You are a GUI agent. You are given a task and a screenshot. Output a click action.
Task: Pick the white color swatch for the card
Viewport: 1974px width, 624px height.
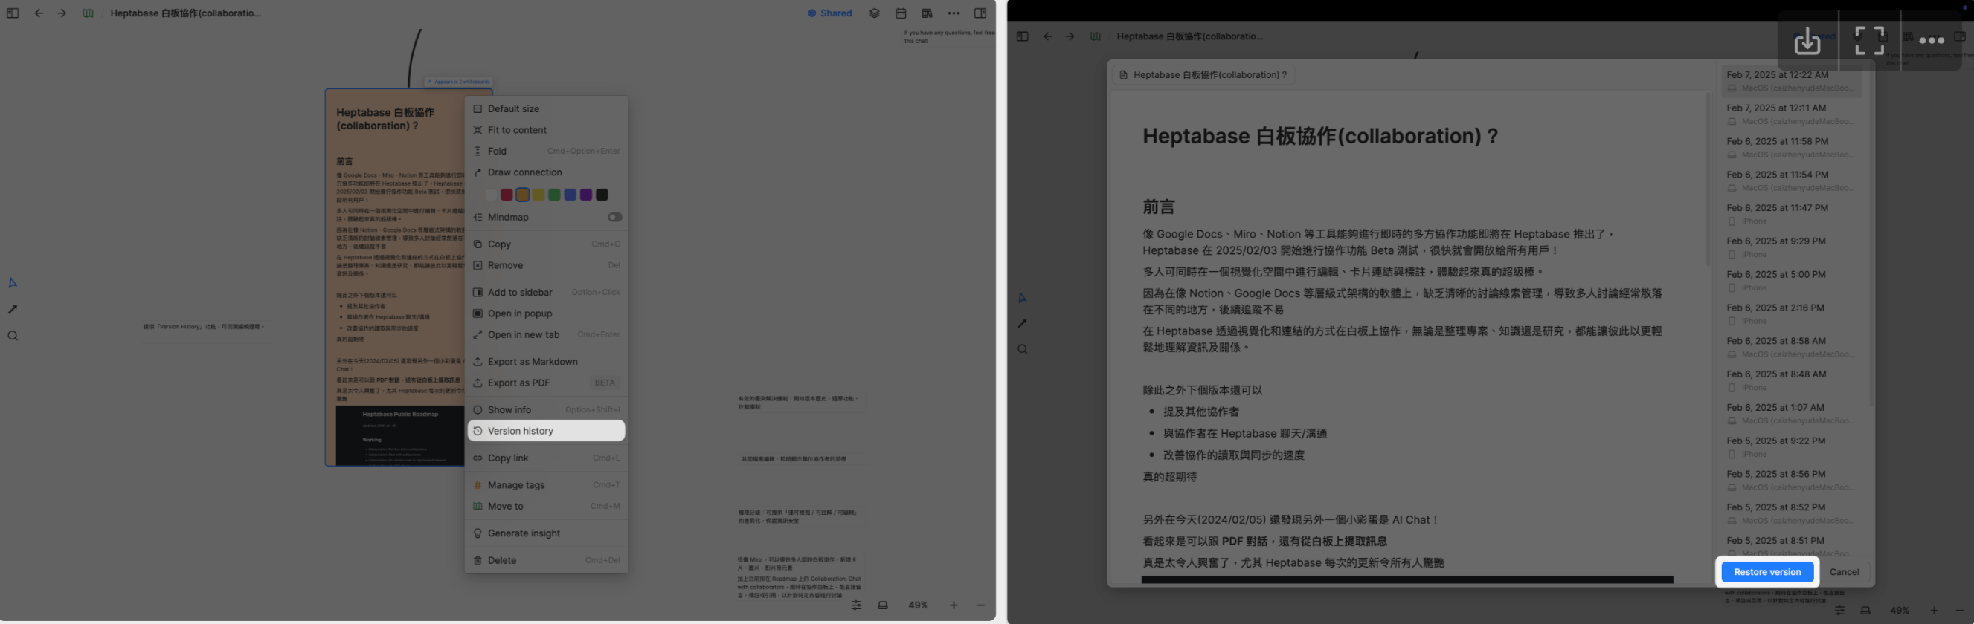[x=490, y=195]
